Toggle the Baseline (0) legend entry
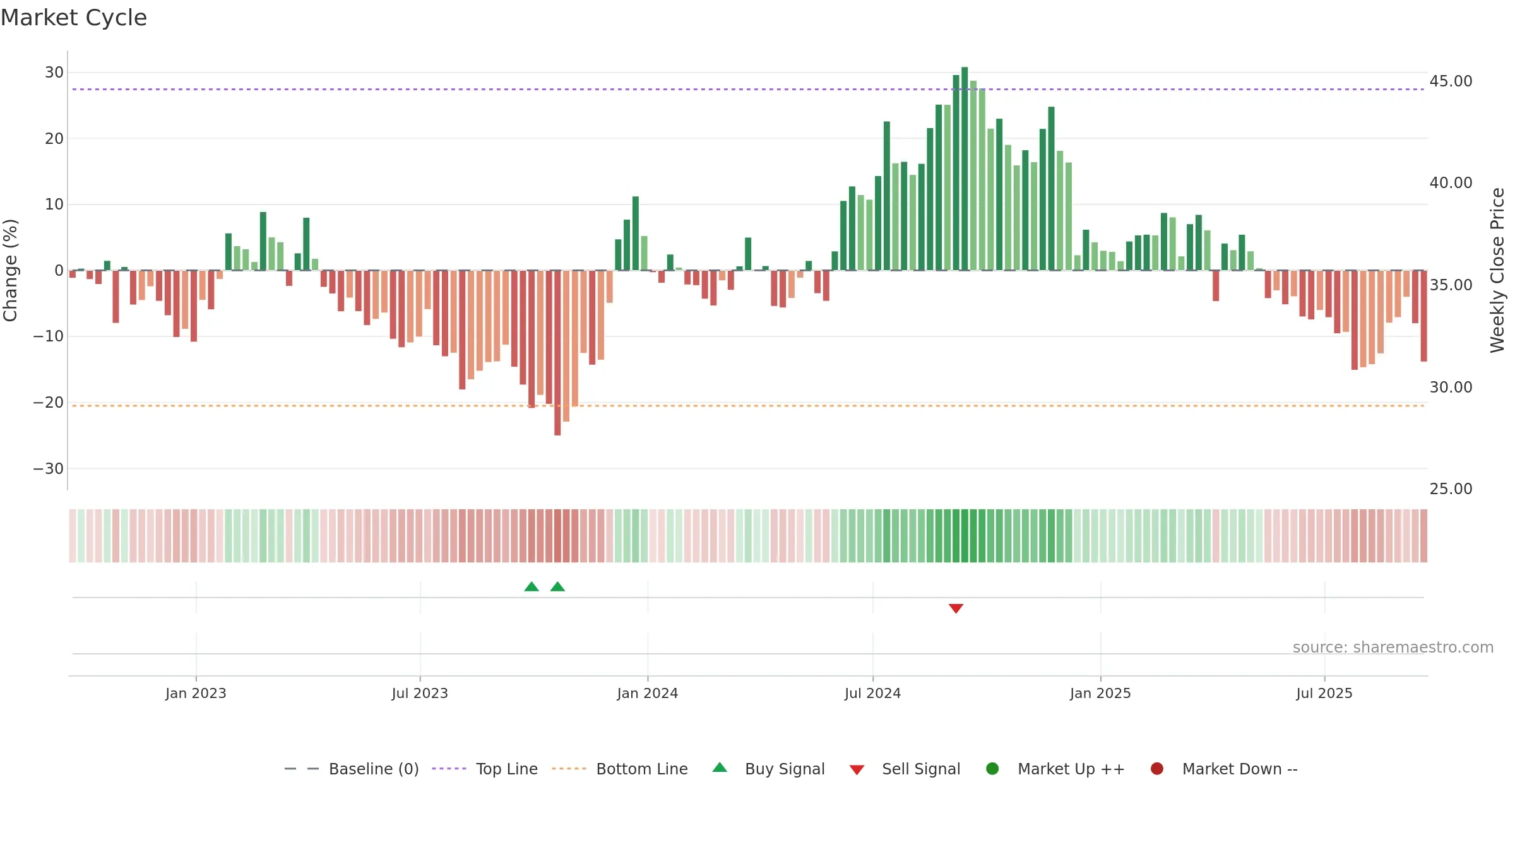 [x=352, y=769]
